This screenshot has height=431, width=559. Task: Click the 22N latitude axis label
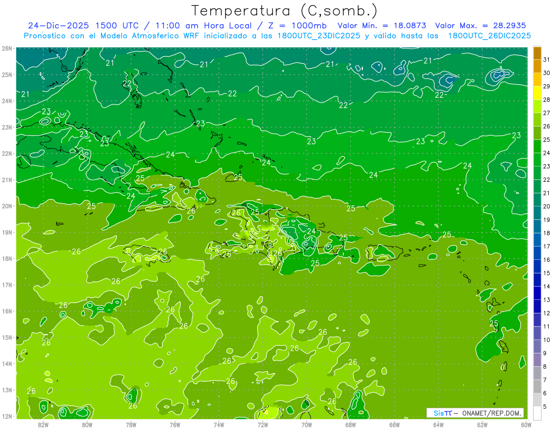tap(7, 153)
